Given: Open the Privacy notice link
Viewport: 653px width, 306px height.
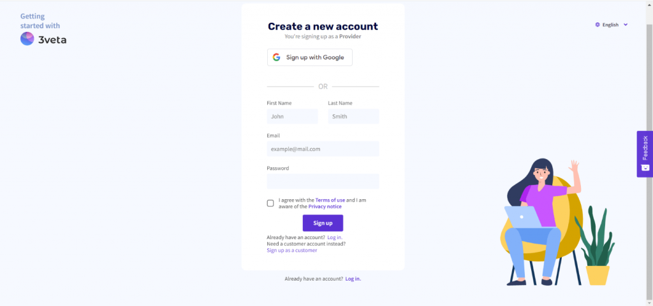Looking at the screenshot, I should (x=325, y=206).
